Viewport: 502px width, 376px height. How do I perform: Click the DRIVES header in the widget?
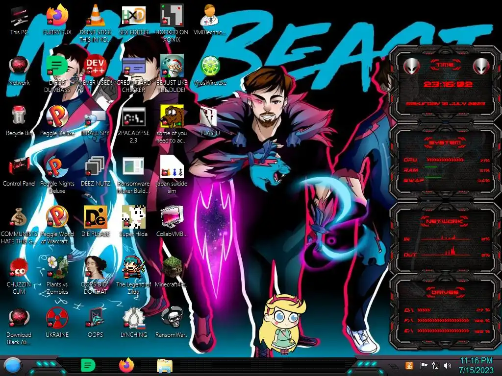click(x=445, y=292)
